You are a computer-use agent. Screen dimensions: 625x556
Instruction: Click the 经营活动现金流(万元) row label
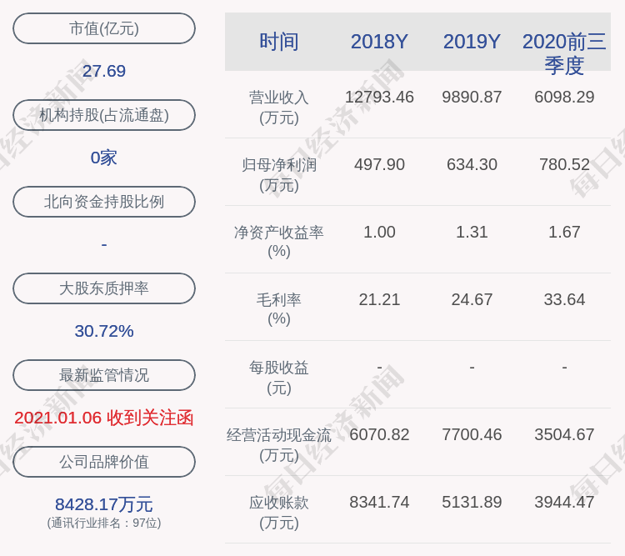(x=279, y=445)
